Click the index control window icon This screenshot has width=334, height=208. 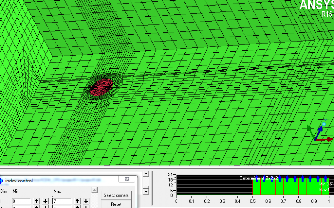pos(1,181)
